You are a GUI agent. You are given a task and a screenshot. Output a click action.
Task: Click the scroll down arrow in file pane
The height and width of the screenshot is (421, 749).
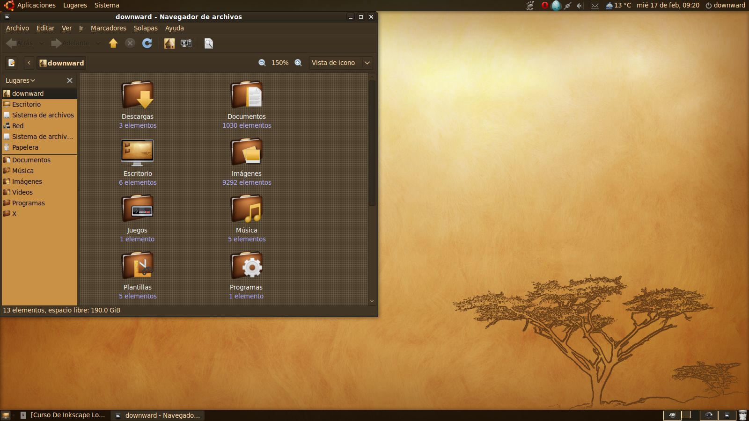pyautogui.click(x=372, y=301)
